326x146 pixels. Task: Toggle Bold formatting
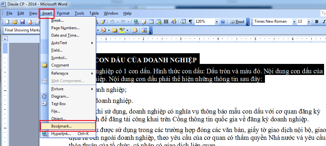(x=317, y=22)
